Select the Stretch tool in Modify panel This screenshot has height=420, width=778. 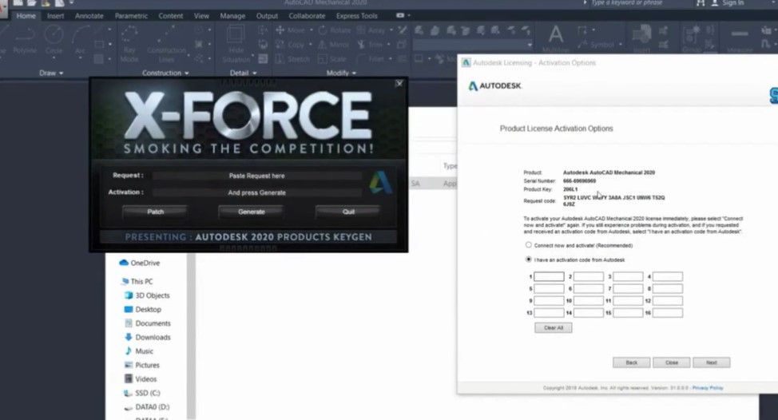click(x=292, y=59)
